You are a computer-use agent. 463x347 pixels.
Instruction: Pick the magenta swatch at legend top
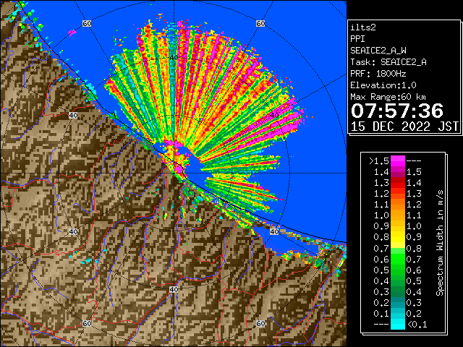click(x=398, y=161)
